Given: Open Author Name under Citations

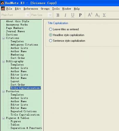Looking at the screenshot, I should (18, 51).
